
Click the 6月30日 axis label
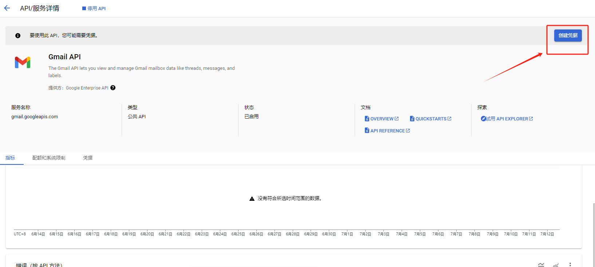[329, 234]
